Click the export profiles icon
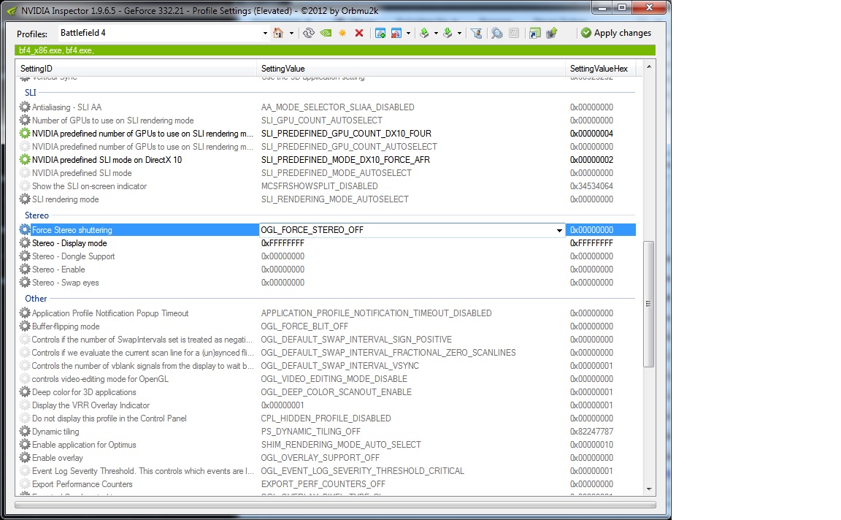Viewport: 841px width, 520px height. [x=424, y=34]
